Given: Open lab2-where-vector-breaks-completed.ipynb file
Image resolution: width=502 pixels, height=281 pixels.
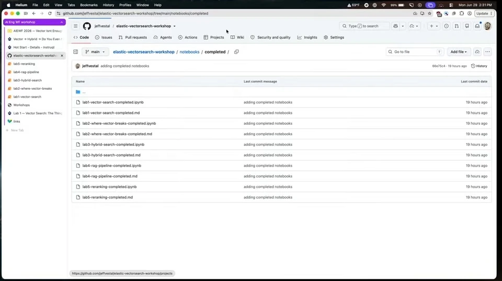Looking at the screenshot, I should click(x=119, y=123).
